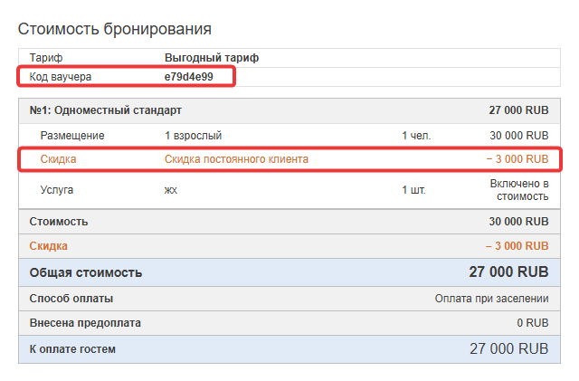
Task: Click the '№1: Одноместный стандарт' room header
Action: point(106,110)
